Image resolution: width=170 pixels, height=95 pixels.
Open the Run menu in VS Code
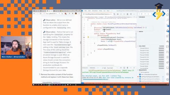(x=108, y=11)
